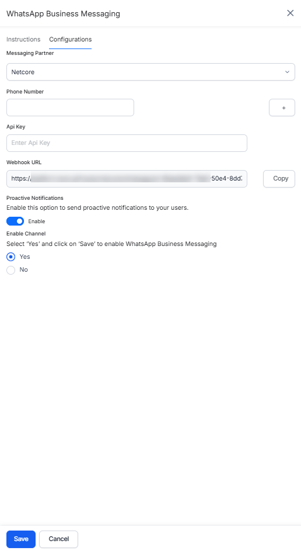301x551 pixels.
Task: Click the Messaging Partner label
Action: (x=30, y=53)
